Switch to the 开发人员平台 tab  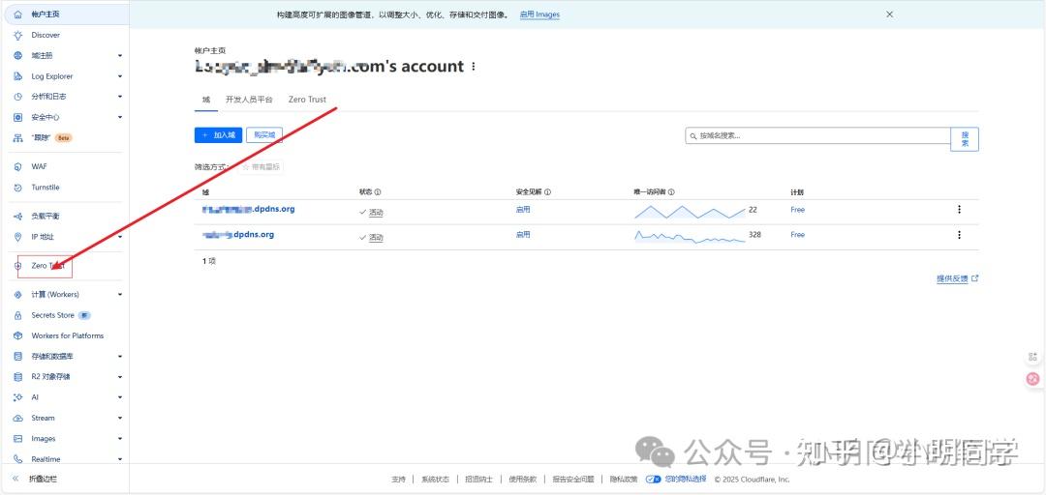coord(250,100)
